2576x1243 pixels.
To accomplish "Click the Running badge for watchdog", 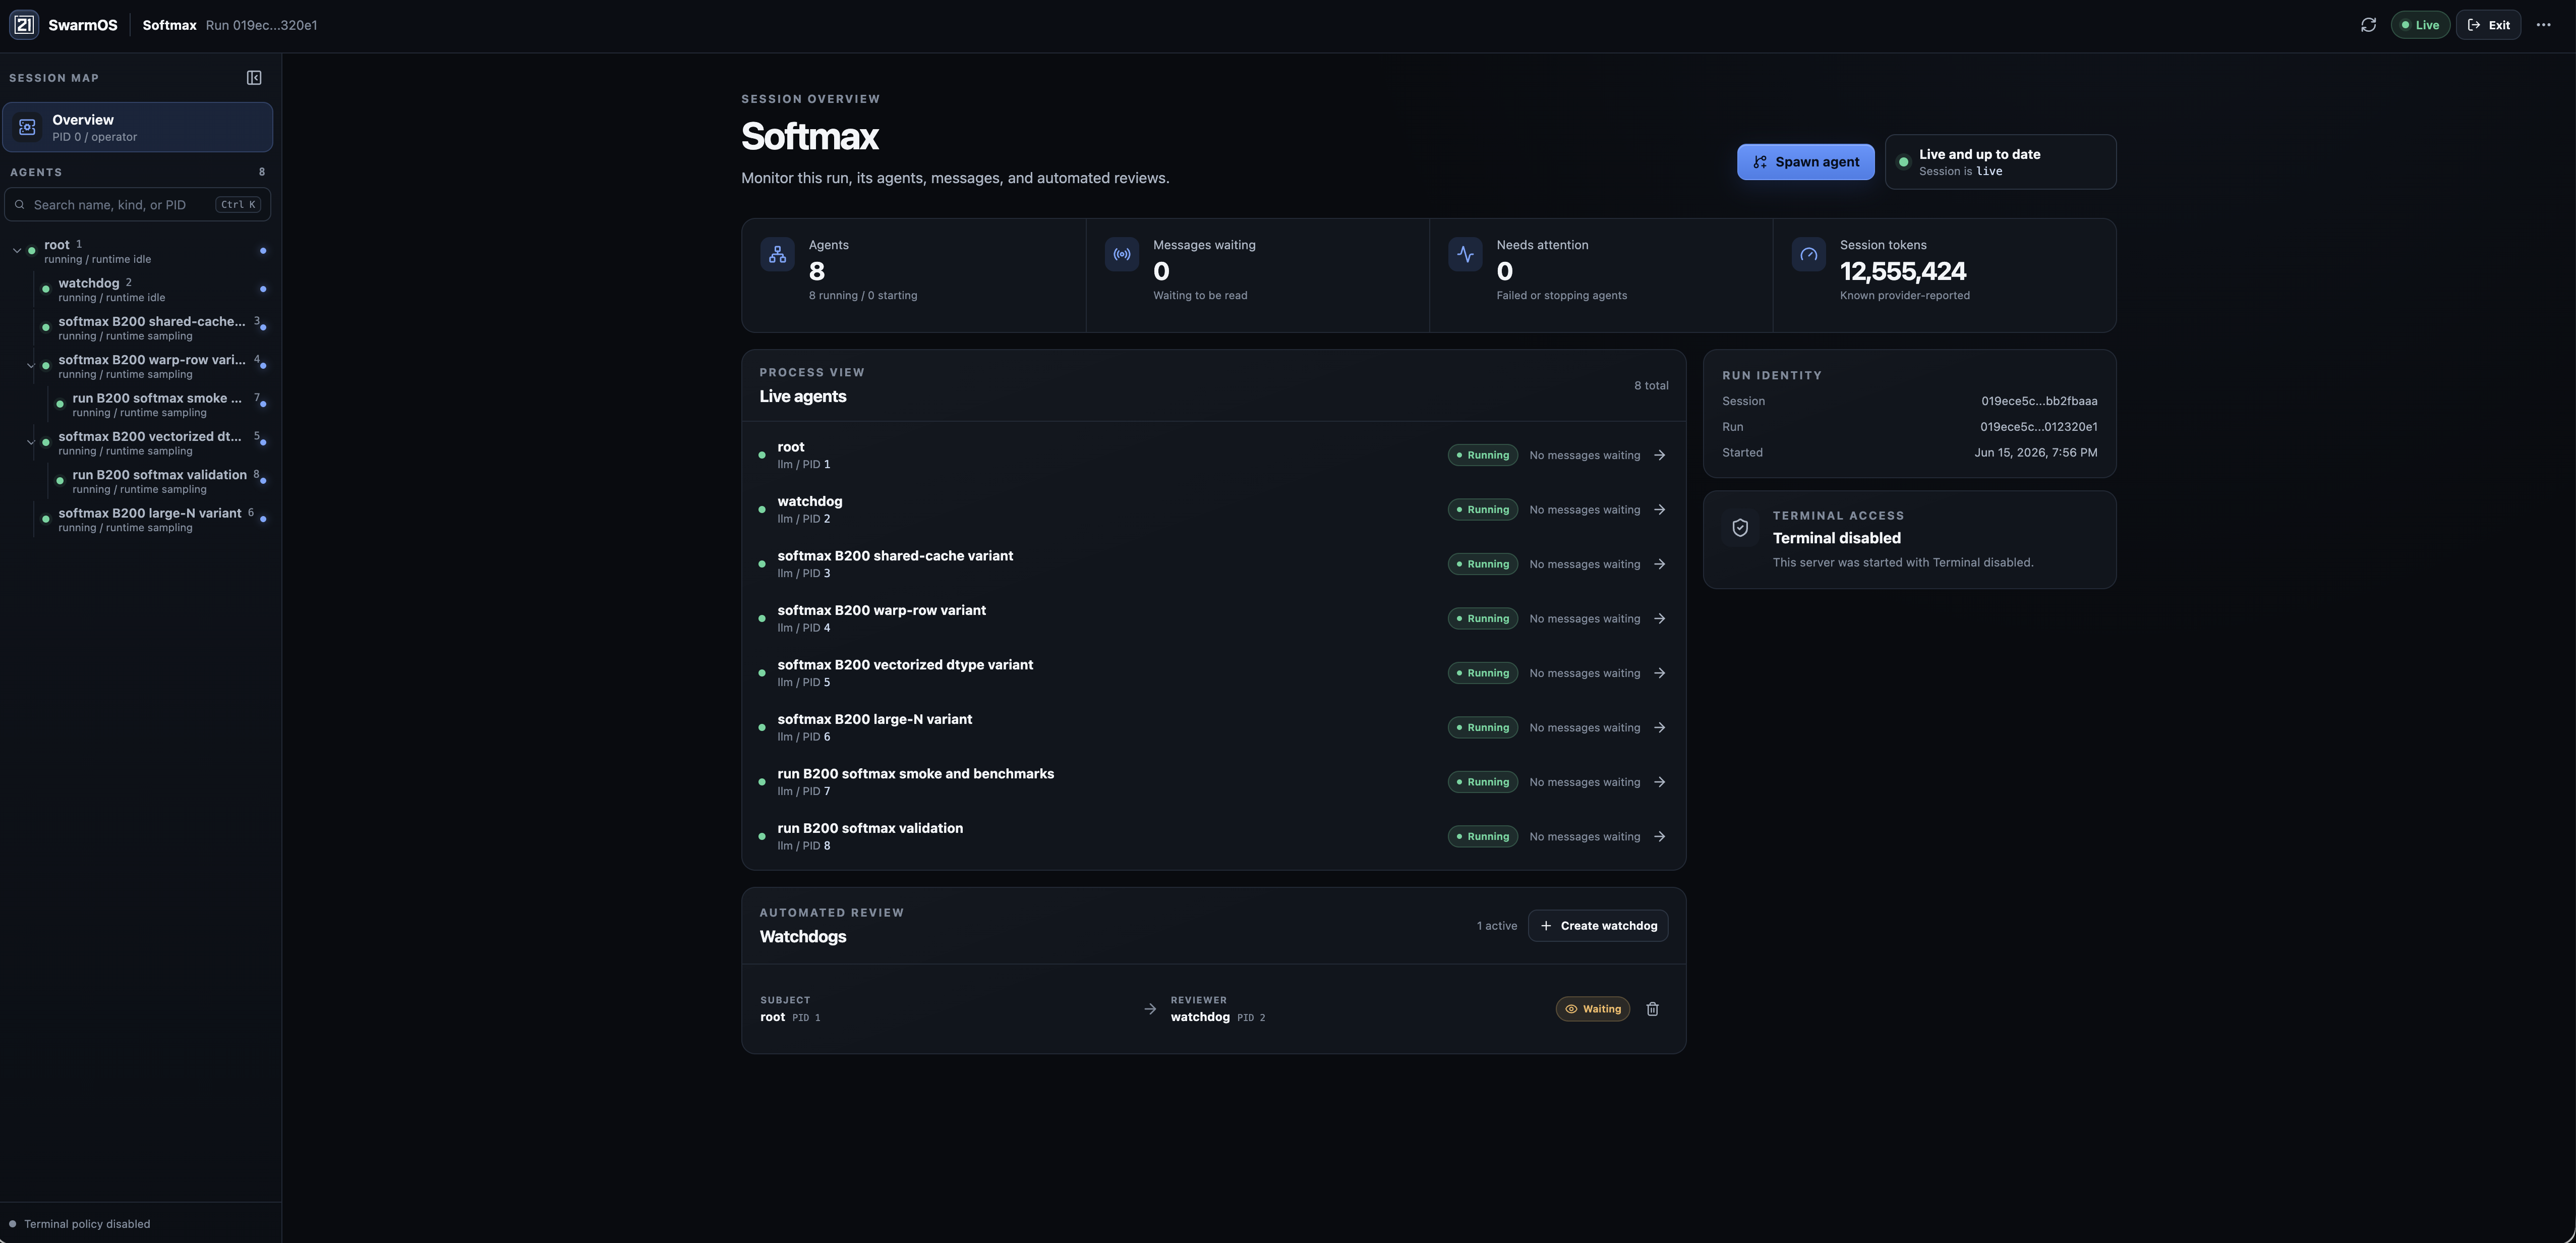I will 1482,510.
